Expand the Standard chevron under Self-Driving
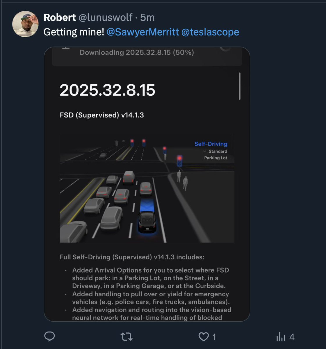 pyautogui.click(x=205, y=151)
